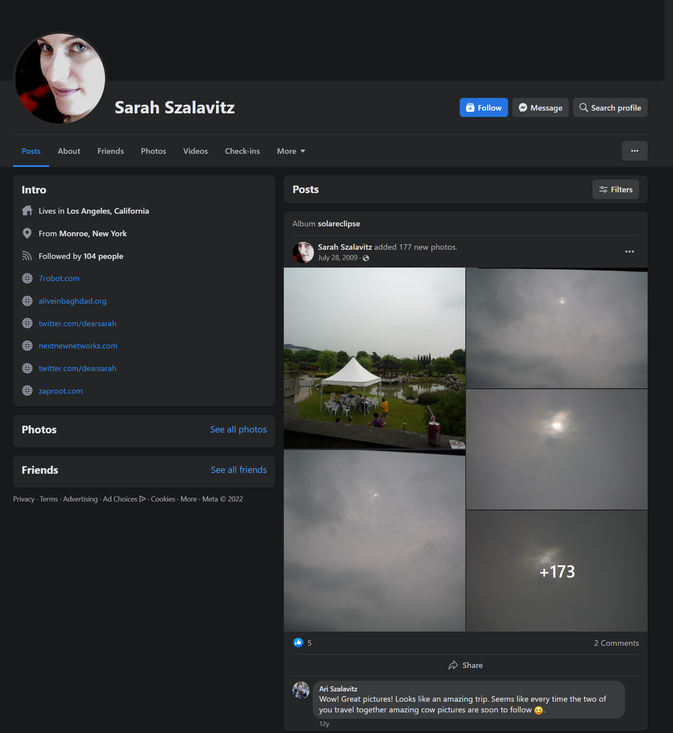Screen dimensions: 673x733
Task: Open the Advertising footer link
Action: [80, 499]
